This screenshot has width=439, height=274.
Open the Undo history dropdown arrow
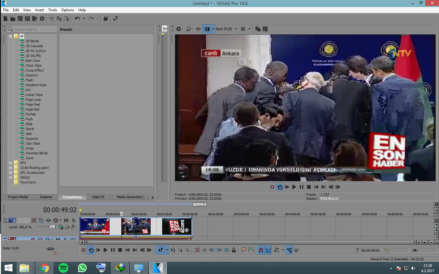84,19
